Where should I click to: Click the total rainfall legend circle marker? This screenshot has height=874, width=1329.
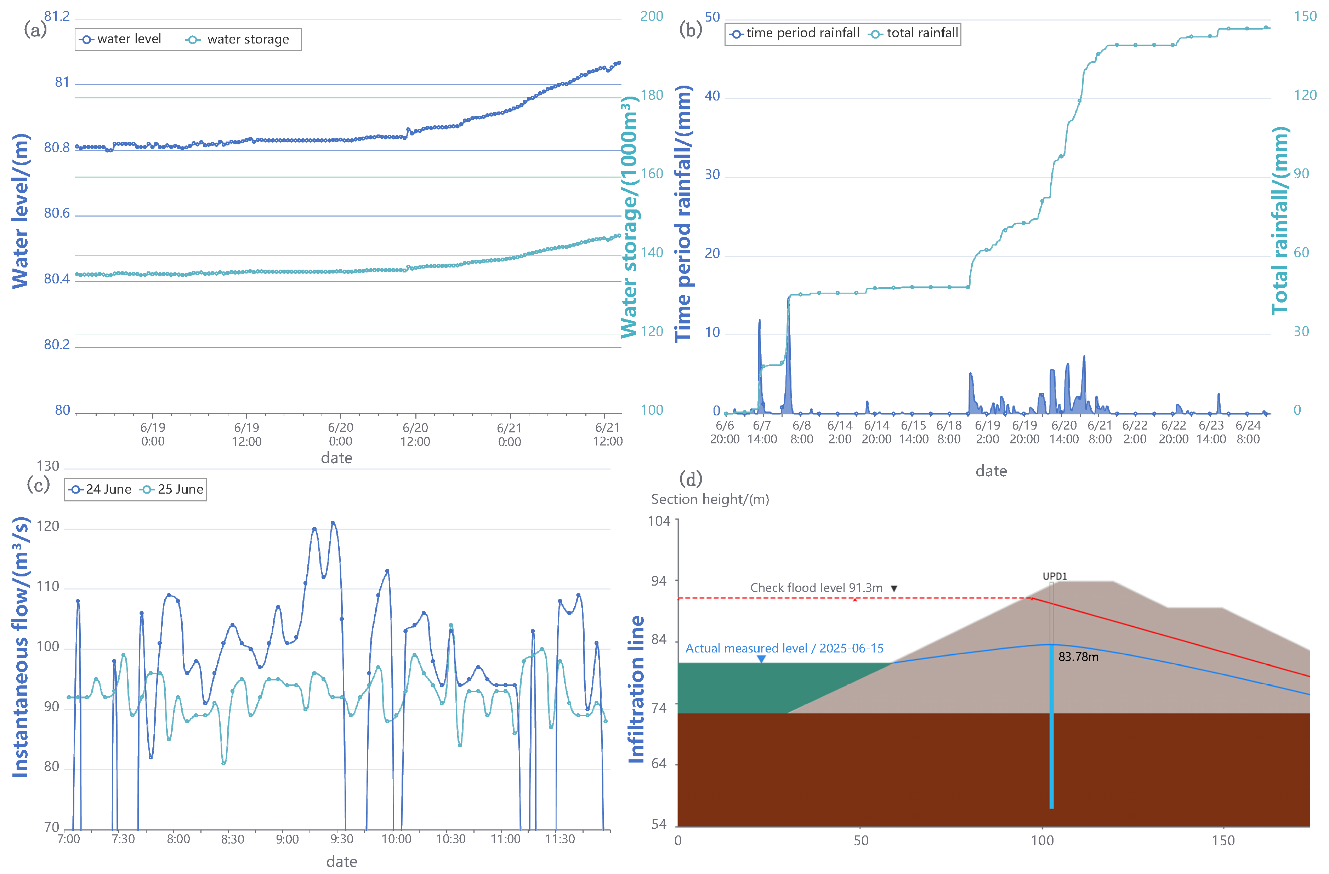[x=875, y=34]
